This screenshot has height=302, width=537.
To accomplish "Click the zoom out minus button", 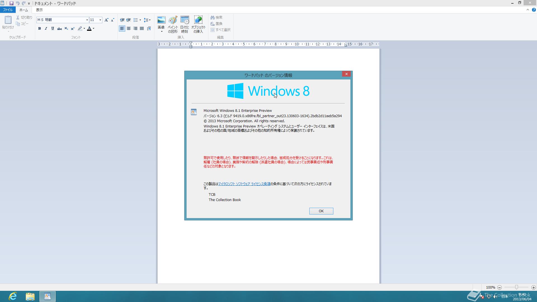I will (500, 287).
